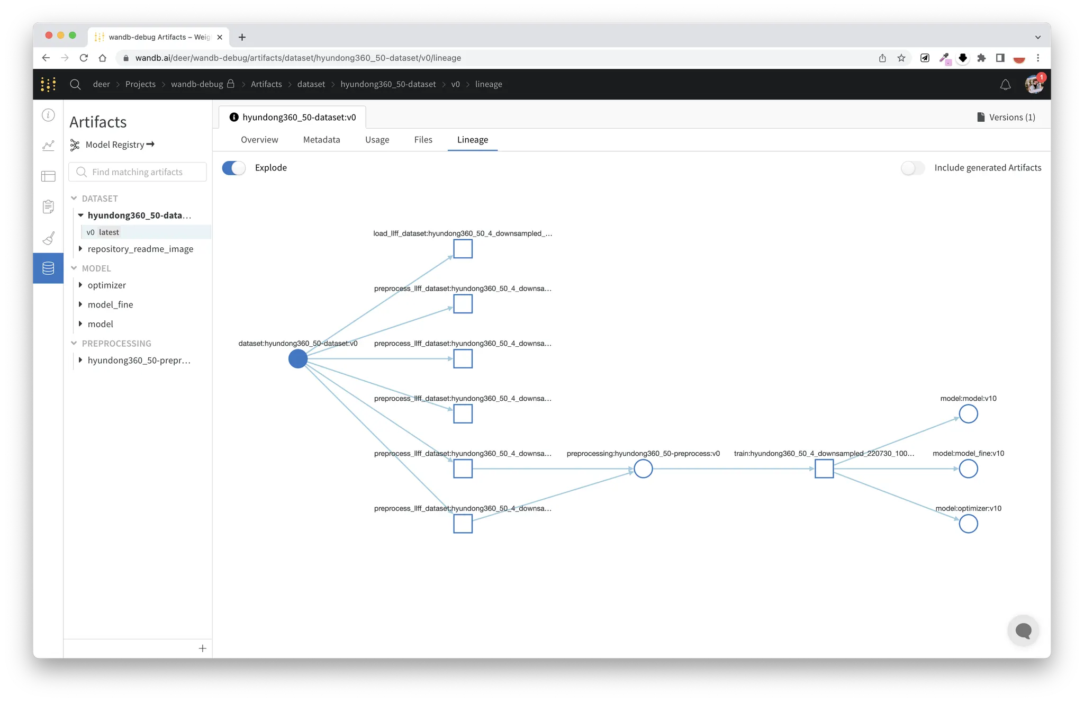Switch to the Metadata tab
The height and width of the screenshot is (702, 1084).
tap(321, 140)
